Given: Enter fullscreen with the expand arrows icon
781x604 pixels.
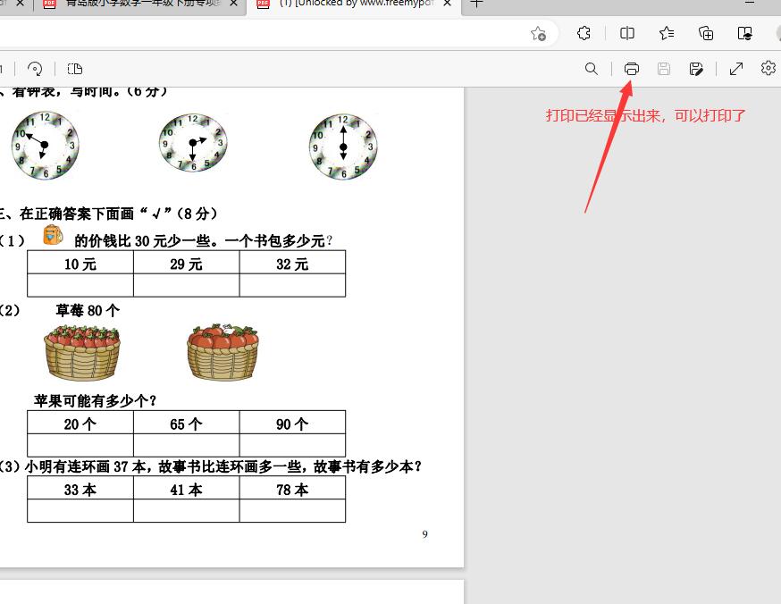Looking at the screenshot, I should point(736,69).
